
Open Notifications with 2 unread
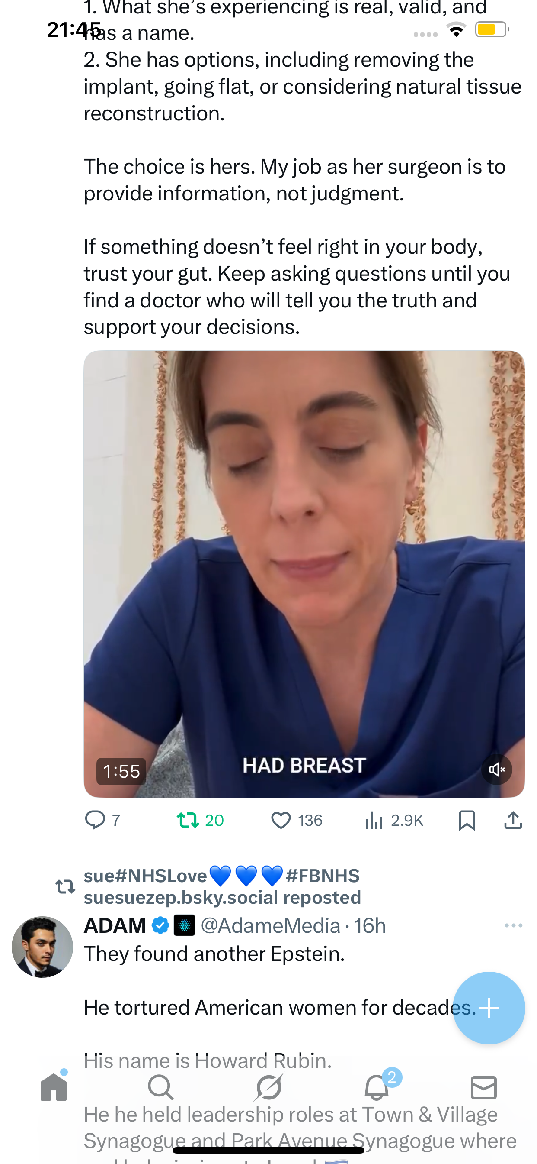tap(376, 1087)
